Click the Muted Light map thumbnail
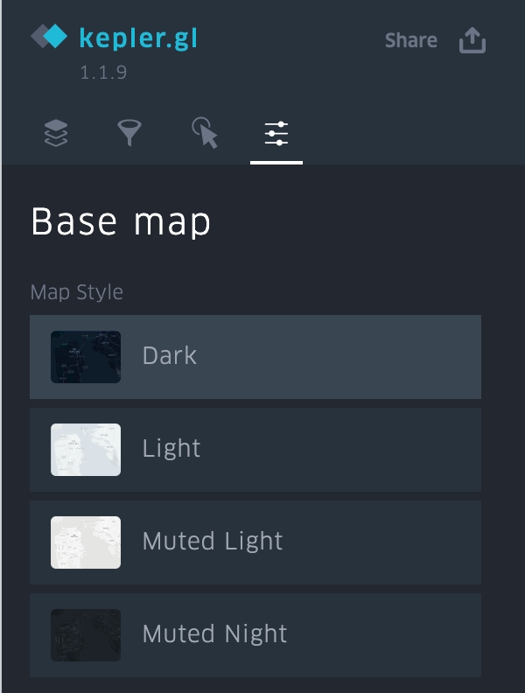The height and width of the screenshot is (693, 525). coord(86,542)
